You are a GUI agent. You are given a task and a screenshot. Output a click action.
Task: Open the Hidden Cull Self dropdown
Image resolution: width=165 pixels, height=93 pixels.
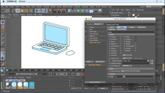coord(127,58)
